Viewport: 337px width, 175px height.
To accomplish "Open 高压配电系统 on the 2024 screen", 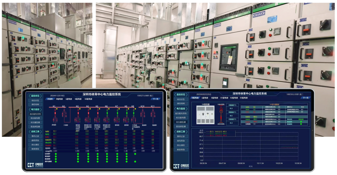I will click(x=35, y=114).
